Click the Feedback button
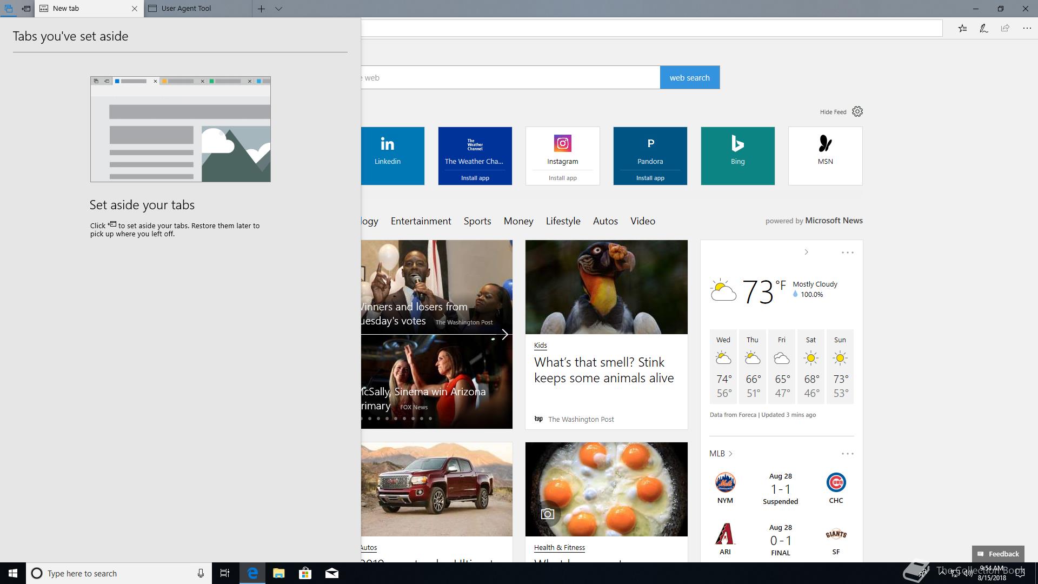The image size is (1038, 584). click(998, 554)
